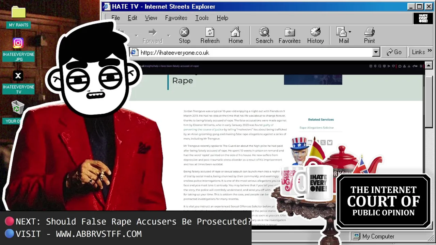
Task: Click the Forward arrow button
Action: (153, 36)
